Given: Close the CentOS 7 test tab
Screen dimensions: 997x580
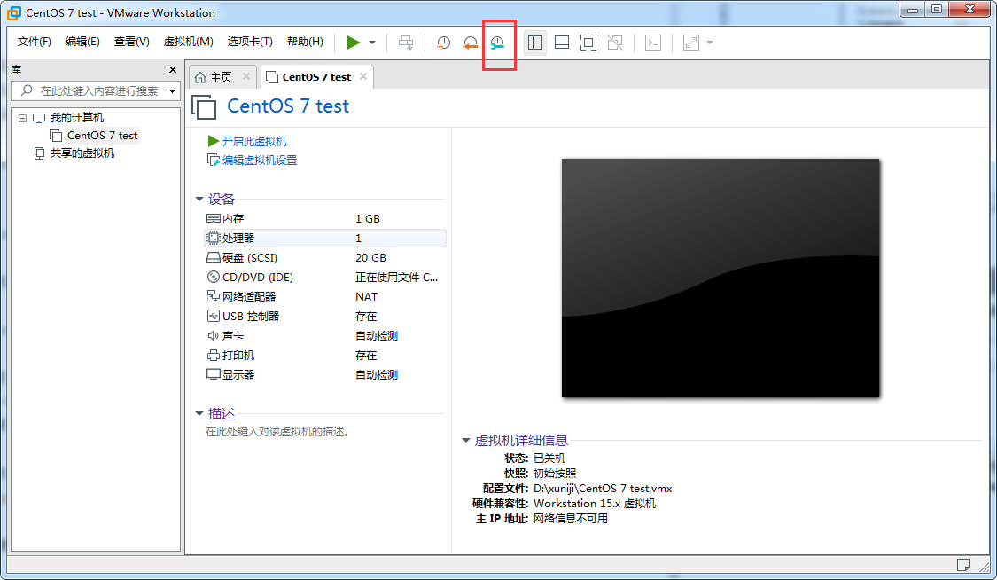Looking at the screenshot, I should (363, 76).
